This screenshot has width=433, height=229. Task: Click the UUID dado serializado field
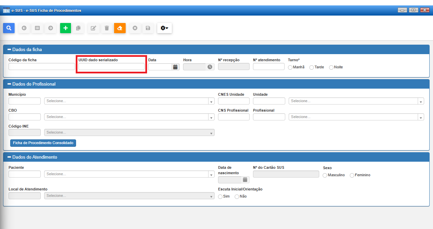click(x=111, y=67)
